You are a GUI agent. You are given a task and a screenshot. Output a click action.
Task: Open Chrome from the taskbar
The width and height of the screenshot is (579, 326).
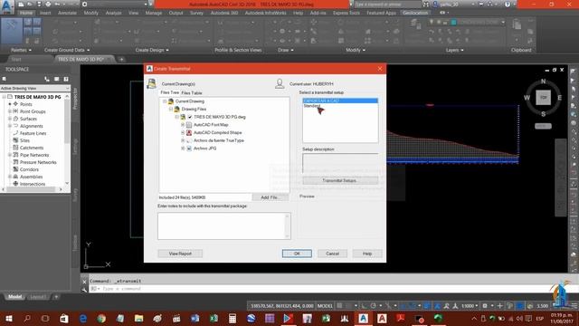101,318
